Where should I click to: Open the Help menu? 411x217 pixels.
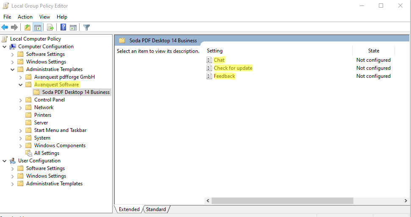[x=62, y=17]
